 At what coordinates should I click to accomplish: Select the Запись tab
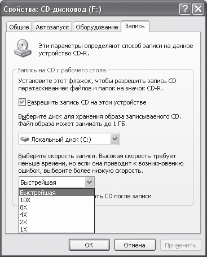[x=135, y=26]
